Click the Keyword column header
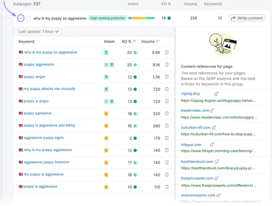 tap(26, 42)
